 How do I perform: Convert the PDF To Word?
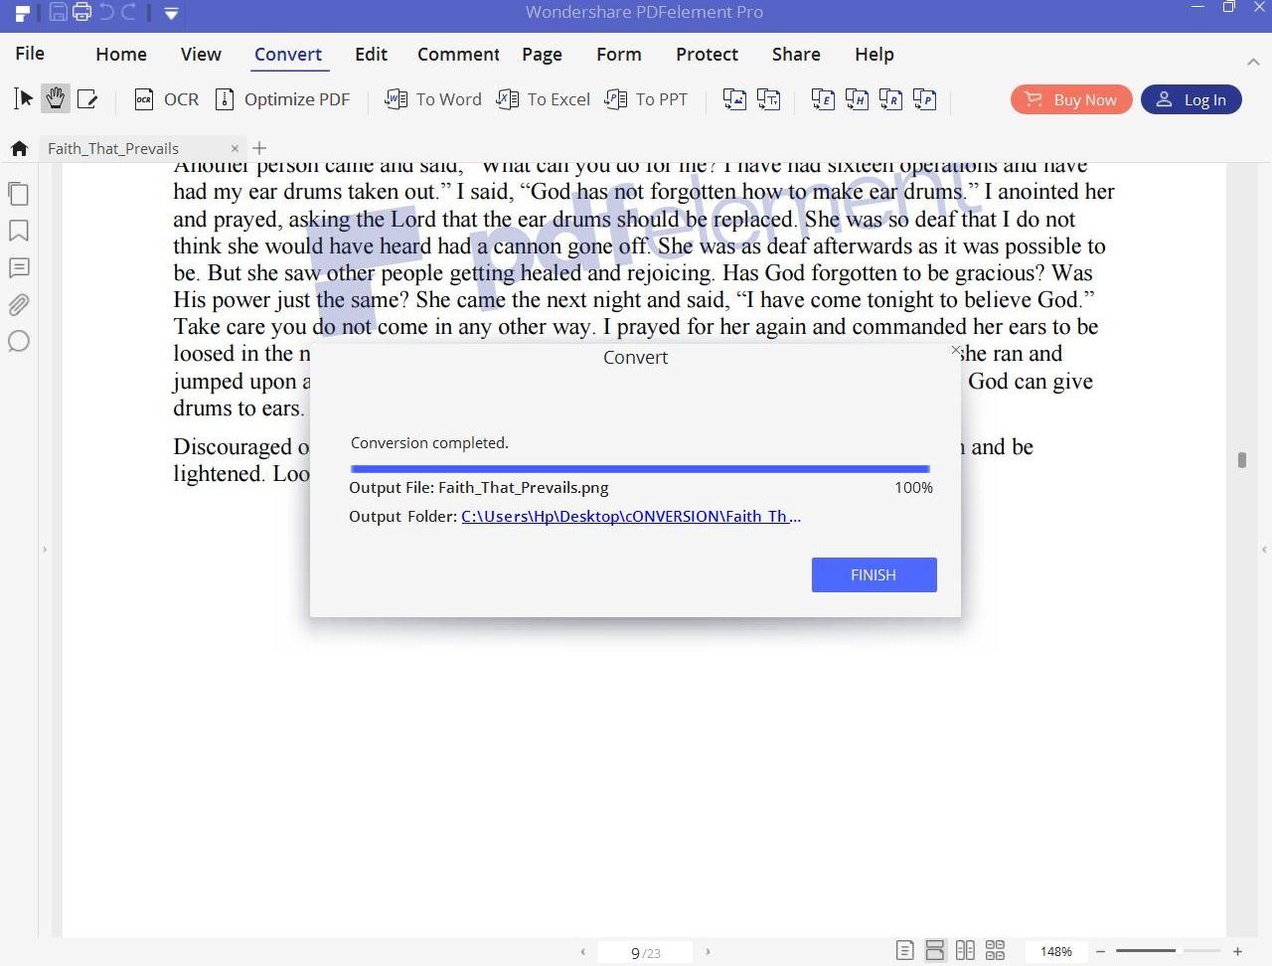pyautogui.click(x=433, y=99)
